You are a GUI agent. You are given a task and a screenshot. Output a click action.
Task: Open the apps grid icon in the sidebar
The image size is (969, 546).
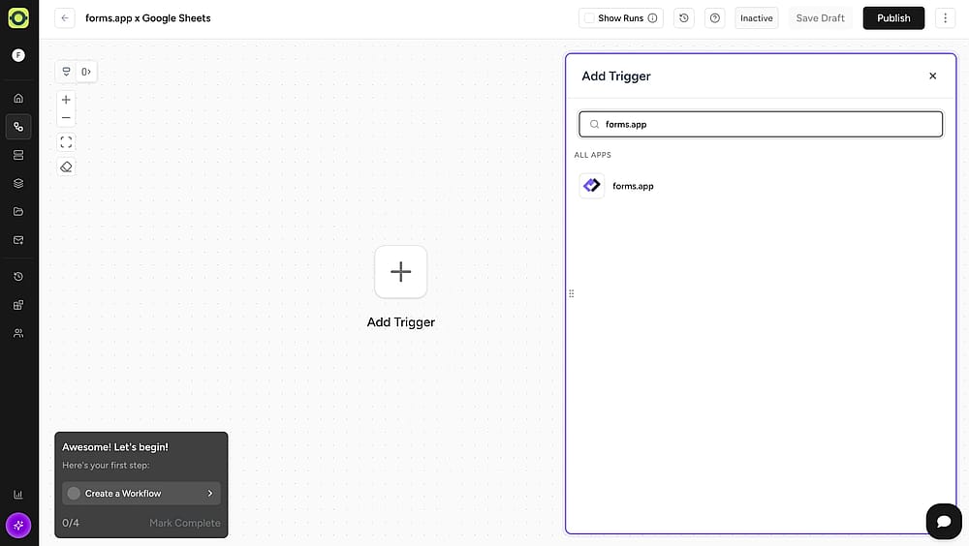(18, 305)
